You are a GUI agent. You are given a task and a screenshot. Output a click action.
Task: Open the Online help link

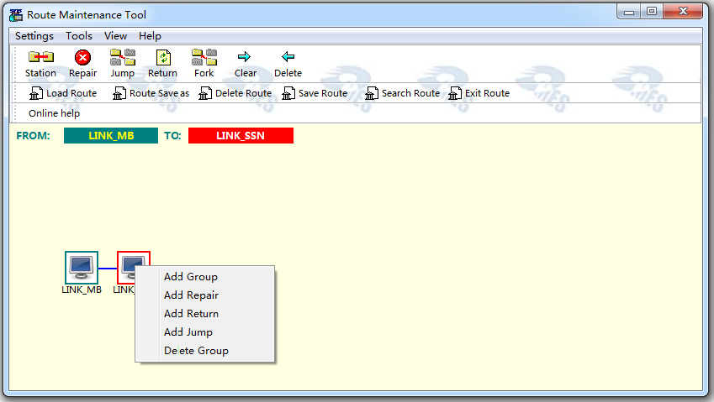coord(55,113)
